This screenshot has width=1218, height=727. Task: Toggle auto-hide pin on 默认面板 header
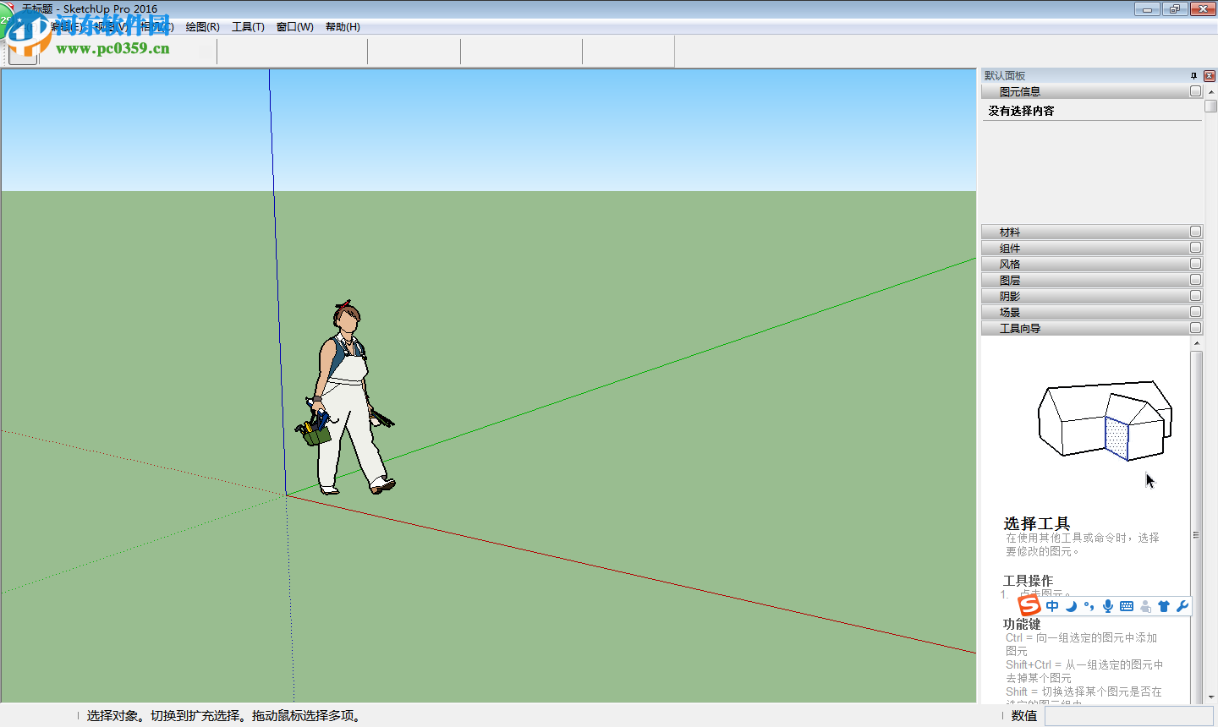pos(1194,75)
